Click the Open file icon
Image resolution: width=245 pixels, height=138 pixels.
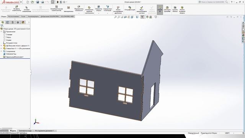(33, 2)
